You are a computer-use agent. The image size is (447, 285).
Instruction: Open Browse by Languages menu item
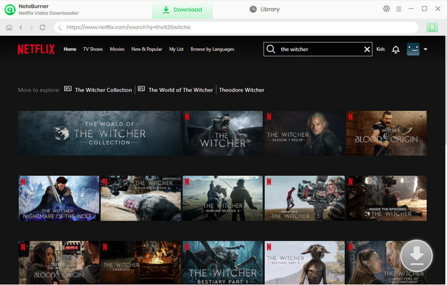coord(213,49)
